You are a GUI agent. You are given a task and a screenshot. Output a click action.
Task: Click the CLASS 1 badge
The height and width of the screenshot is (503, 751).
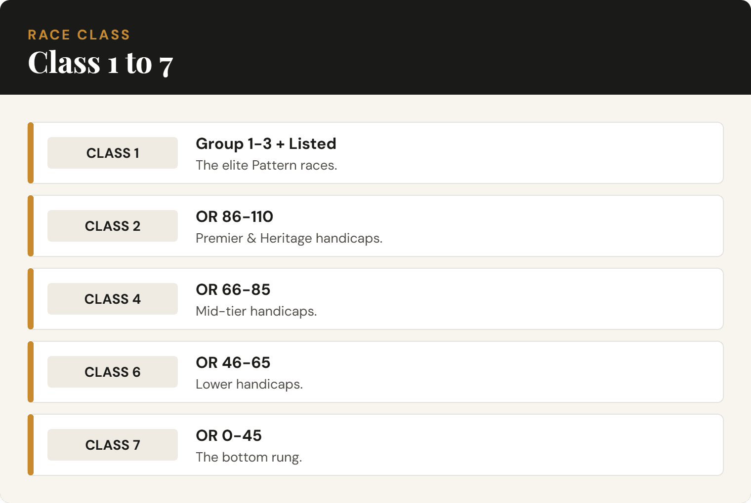(113, 153)
